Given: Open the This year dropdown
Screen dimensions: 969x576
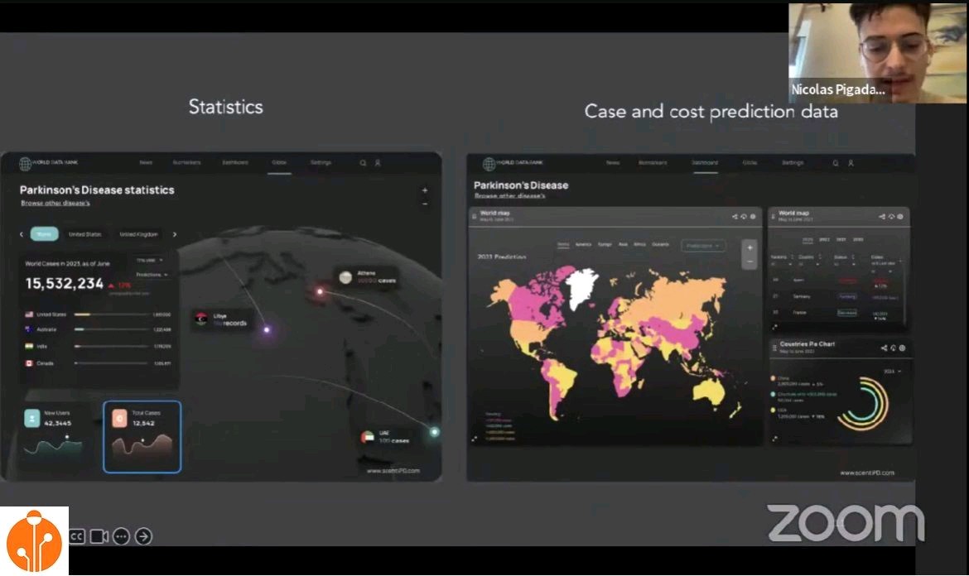Looking at the screenshot, I should (150, 261).
